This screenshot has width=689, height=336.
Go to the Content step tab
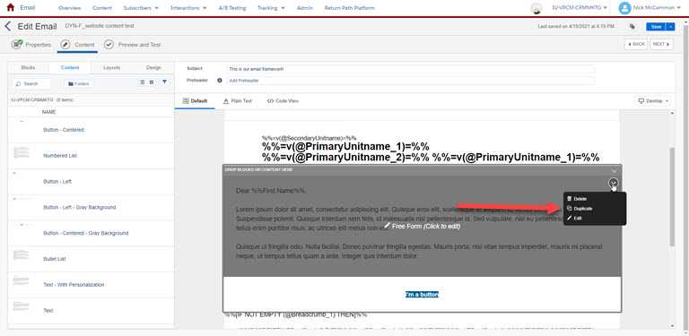(x=77, y=44)
